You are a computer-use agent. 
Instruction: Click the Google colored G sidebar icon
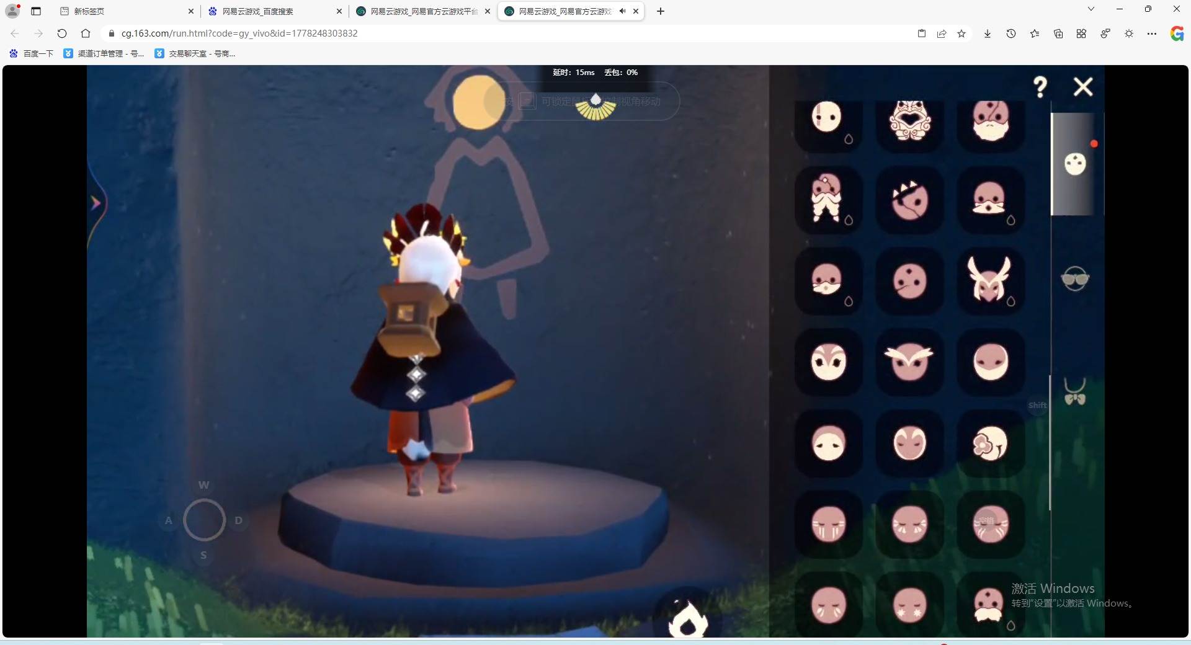(x=1177, y=33)
